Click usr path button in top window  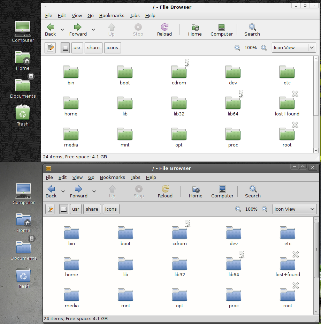(x=77, y=48)
